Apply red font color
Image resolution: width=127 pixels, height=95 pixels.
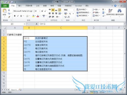click(x=38, y=16)
